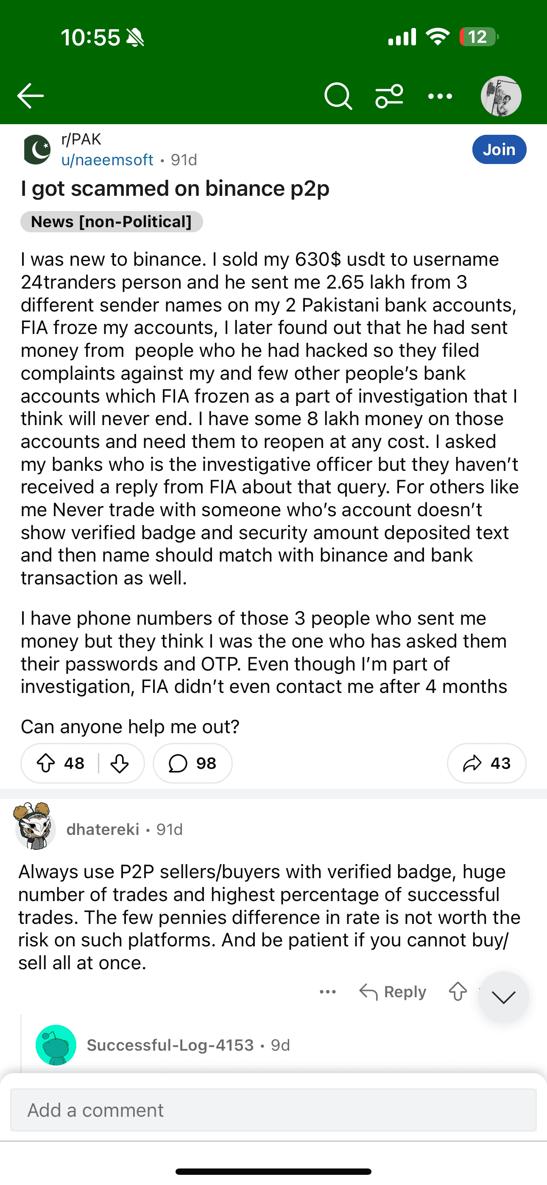Image resolution: width=547 pixels, height=1185 pixels.
Task: Upvote the post with 48 votes
Action: [46, 763]
